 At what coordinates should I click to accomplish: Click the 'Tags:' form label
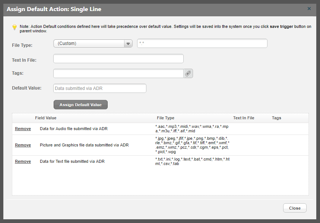(x=18, y=73)
